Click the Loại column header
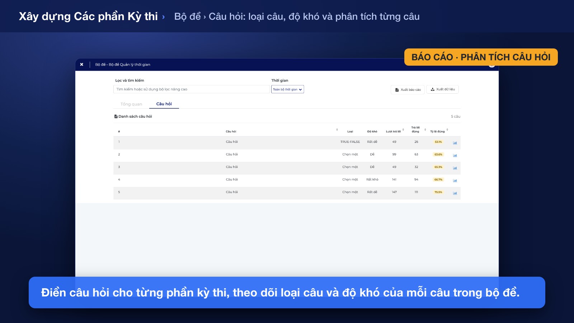The height and width of the screenshot is (323, 574). coord(350,132)
